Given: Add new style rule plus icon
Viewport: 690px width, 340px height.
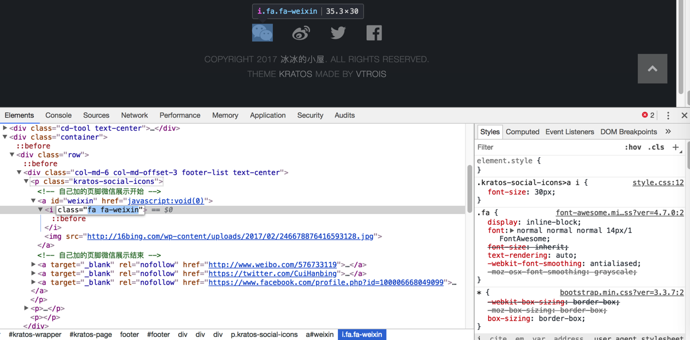Looking at the screenshot, I should click(675, 147).
